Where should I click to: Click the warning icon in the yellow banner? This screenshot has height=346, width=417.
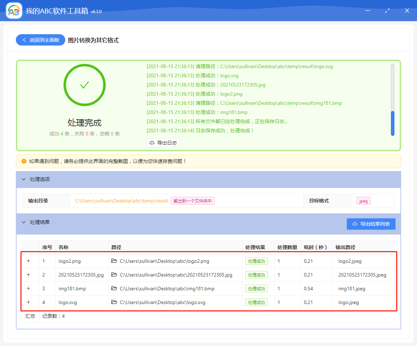[24, 161]
